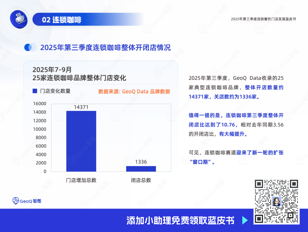Image resolution: width=308 pixels, height=232 pixels.
Task: Click y-axis value '4000'
Action: coord(41,155)
